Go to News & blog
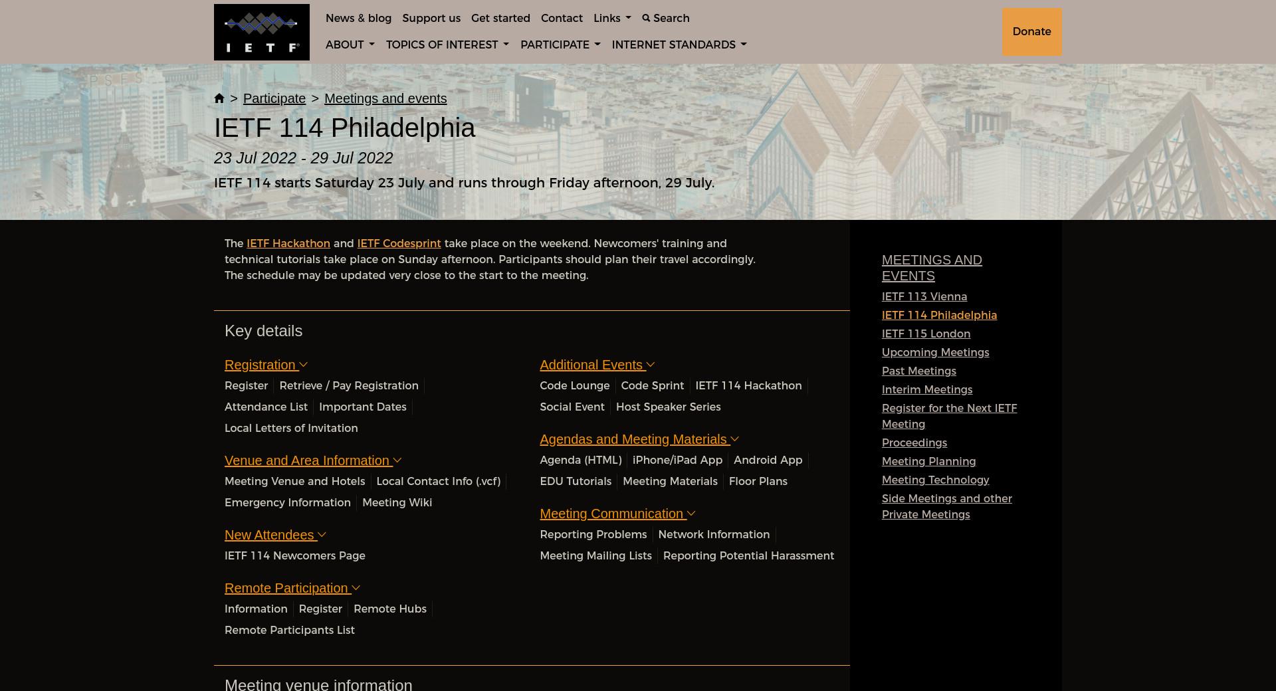 tap(358, 18)
